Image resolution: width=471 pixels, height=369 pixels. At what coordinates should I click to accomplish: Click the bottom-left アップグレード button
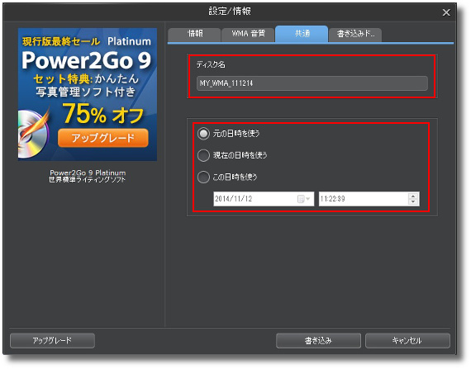(x=52, y=340)
